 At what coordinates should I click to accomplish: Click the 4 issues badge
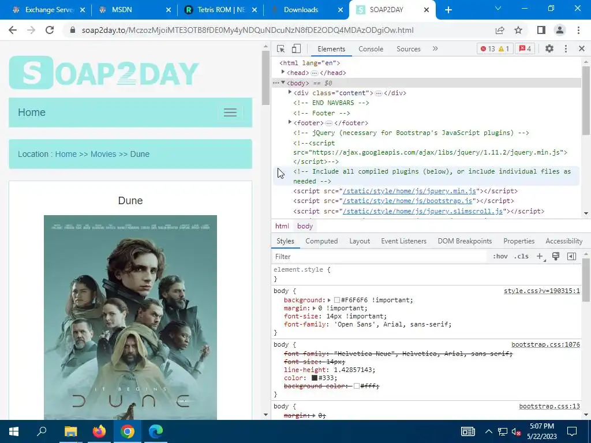525,48
